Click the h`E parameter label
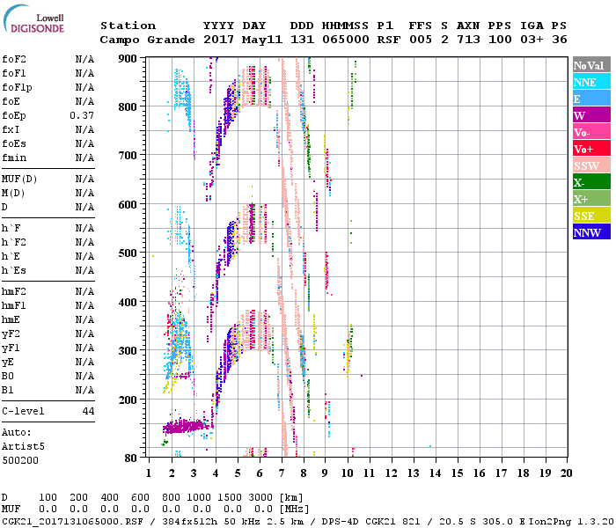The height and width of the screenshot is (528, 616). pyautogui.click(x=11, y=257)
